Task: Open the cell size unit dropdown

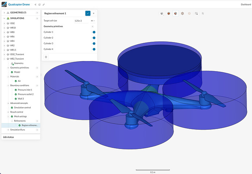Action: (93, 21)
